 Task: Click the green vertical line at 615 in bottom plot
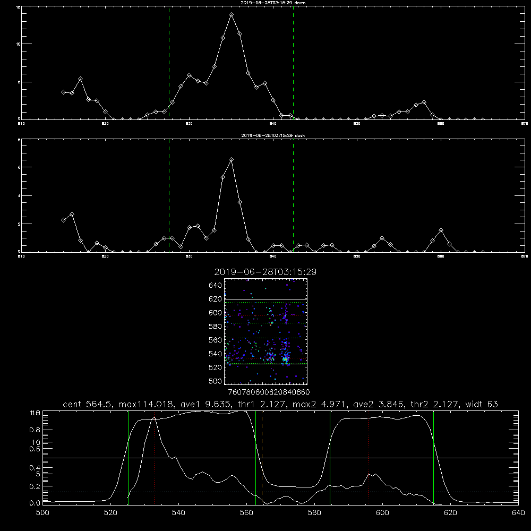tap(433, 457)
